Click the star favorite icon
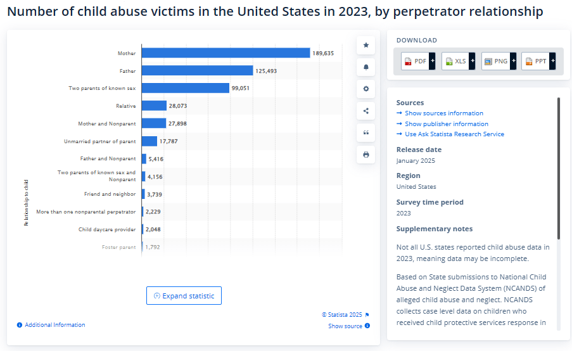The image size is (572, 351). (x=366, y=45)
